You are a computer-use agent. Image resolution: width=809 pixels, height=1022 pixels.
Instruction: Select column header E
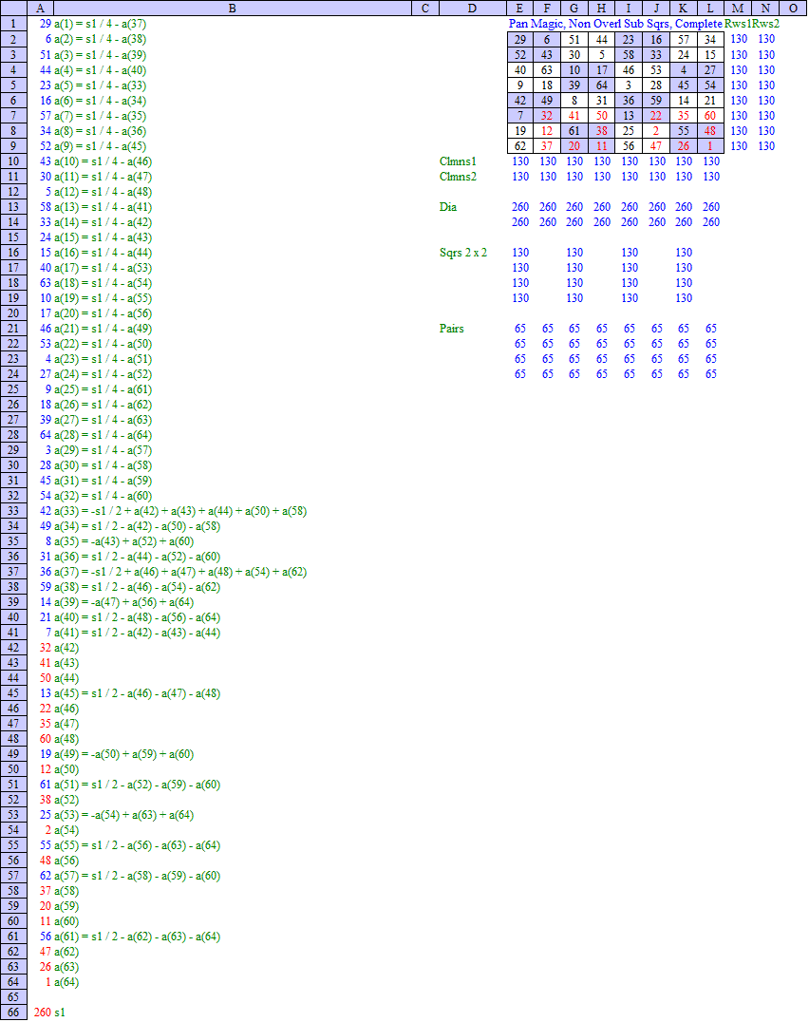click(519, 8)
